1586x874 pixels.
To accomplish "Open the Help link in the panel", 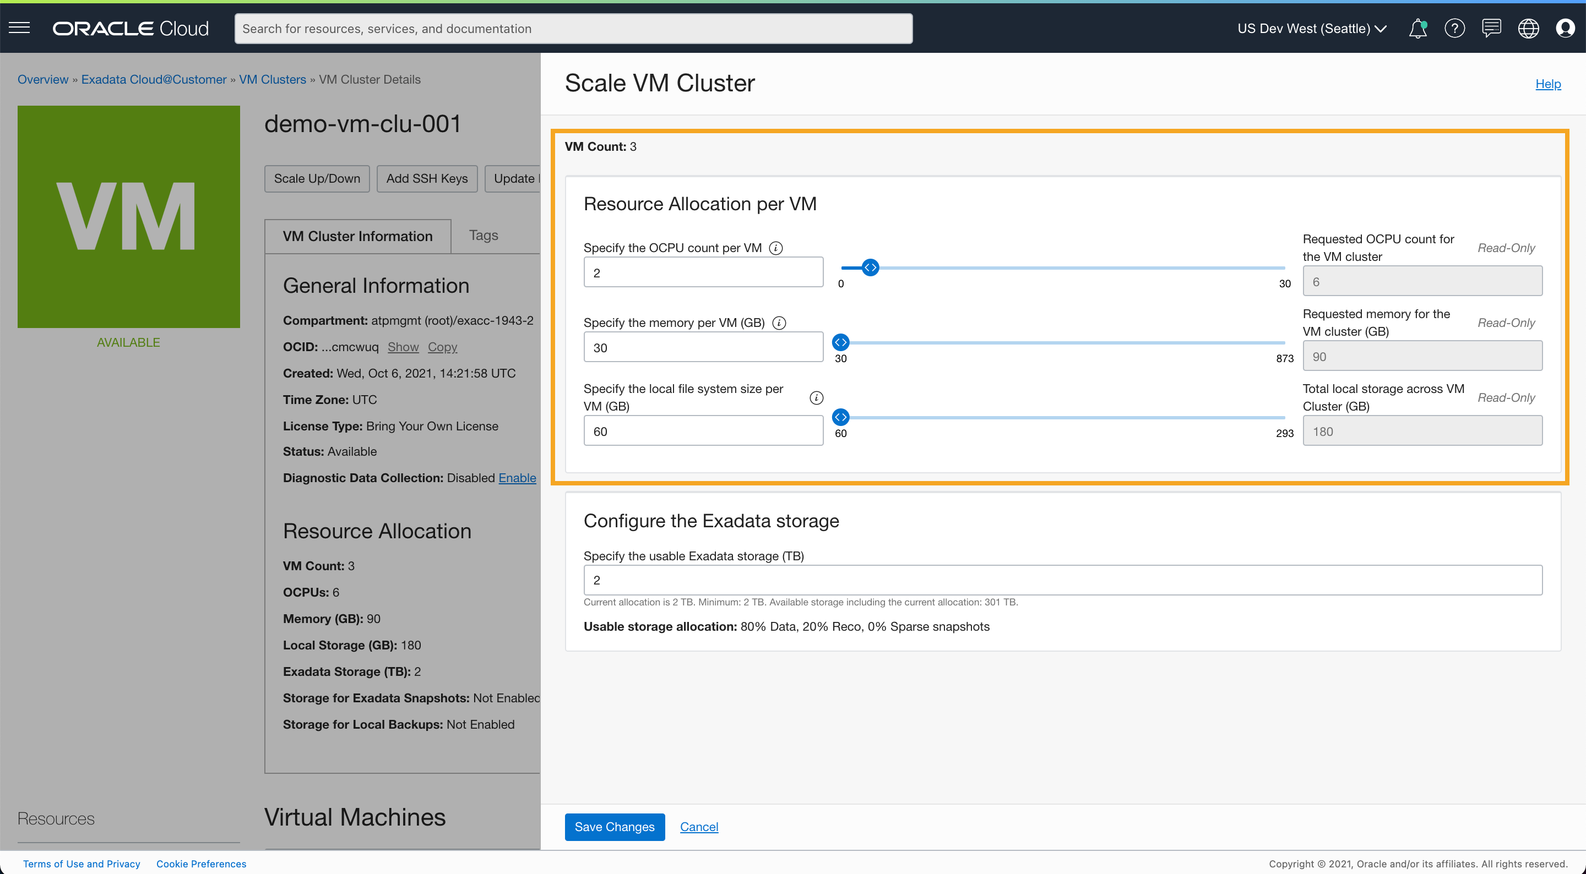I will click(x=1548, y=84).
